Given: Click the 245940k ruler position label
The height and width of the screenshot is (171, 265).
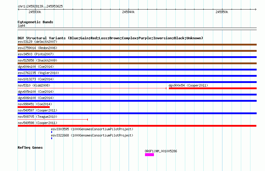Looking at the screenshot, I should point(128,12).
